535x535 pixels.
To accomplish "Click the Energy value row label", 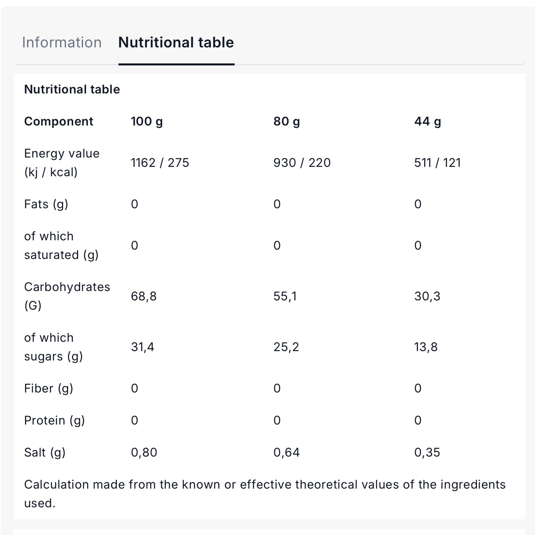I will coord(62,163).
